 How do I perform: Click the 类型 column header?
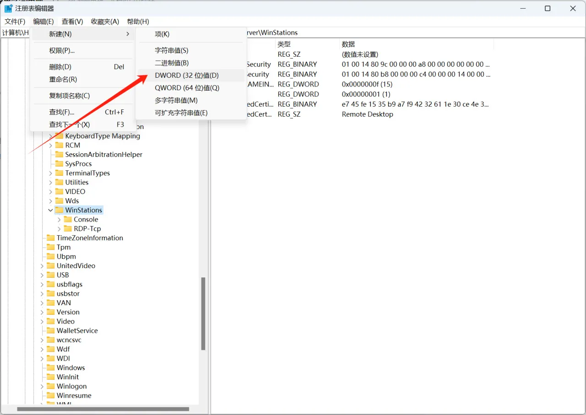(307, 44)
